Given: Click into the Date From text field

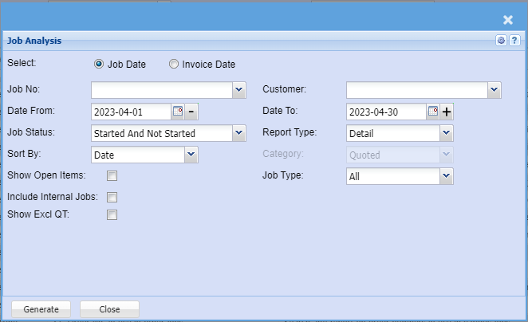Looking at the screenshot, I should click(131, 112).
